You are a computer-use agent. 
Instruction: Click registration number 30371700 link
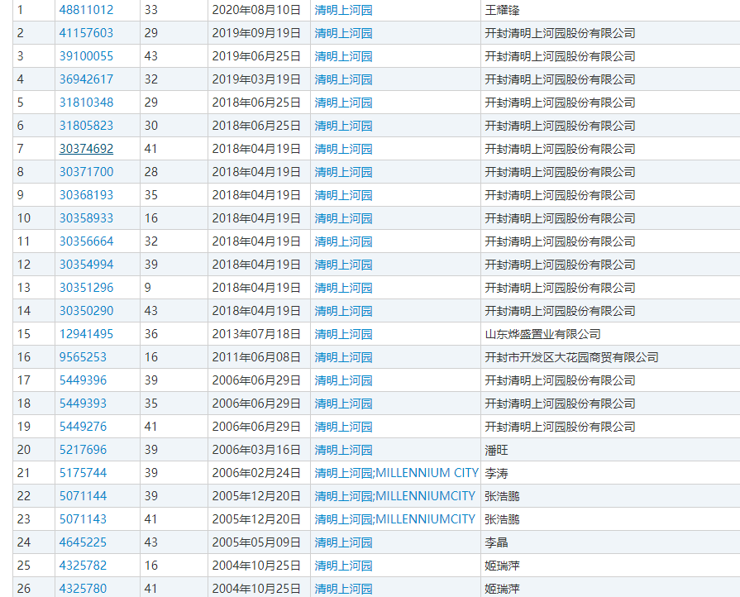(x=86, y=172)
